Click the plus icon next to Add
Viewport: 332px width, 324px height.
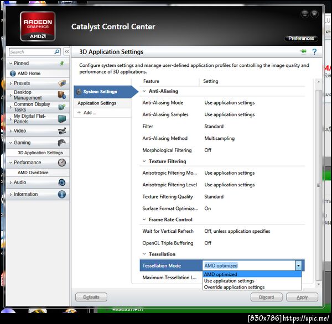click(79, 113)
